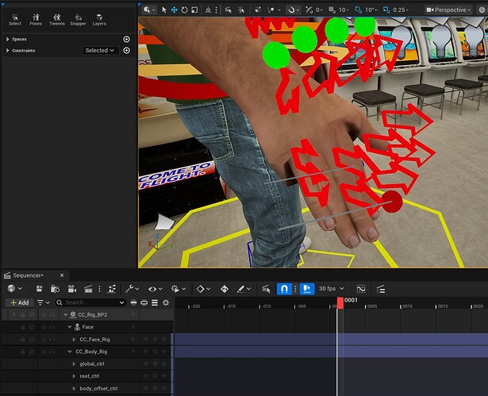Open the Poses tool

[x=36, y=20]
